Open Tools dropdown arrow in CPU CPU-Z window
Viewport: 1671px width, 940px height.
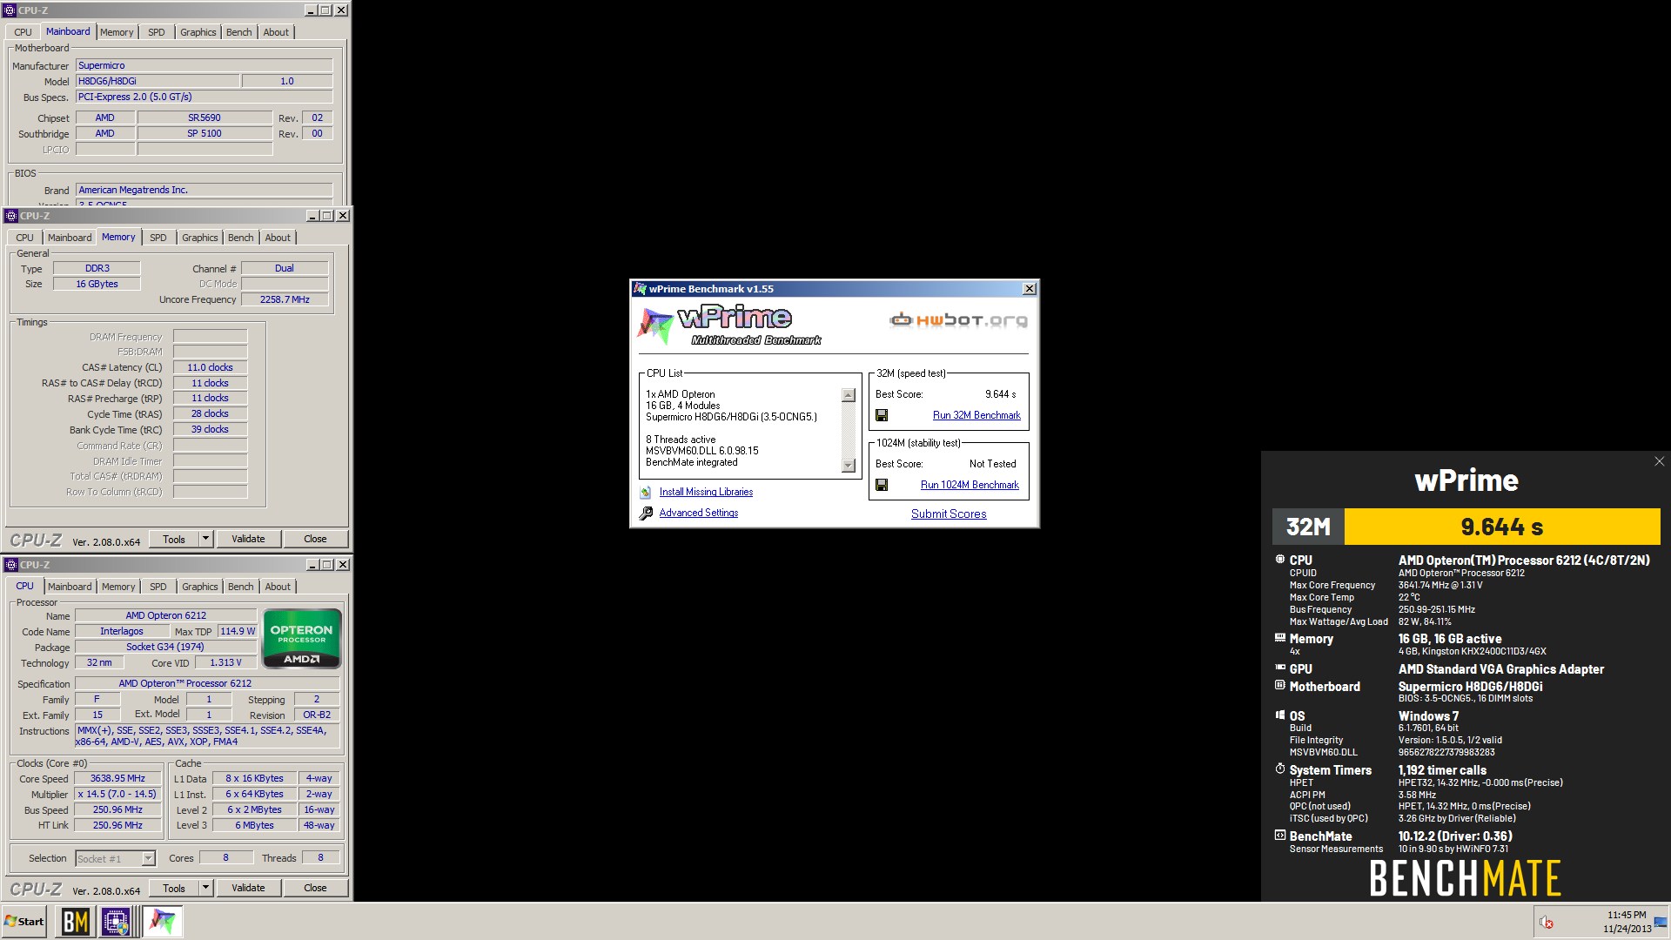tap(205, 888)
